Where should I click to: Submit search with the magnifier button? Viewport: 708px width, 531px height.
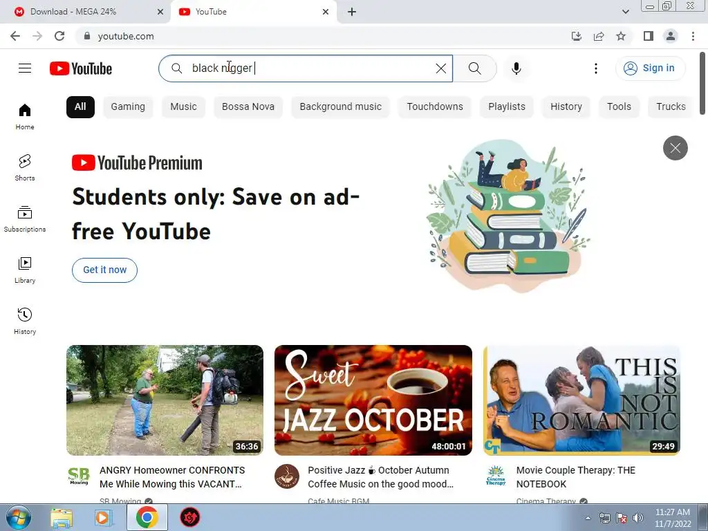(474, 68)
